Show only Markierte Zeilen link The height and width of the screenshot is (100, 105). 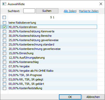click(x=89, y=11)
